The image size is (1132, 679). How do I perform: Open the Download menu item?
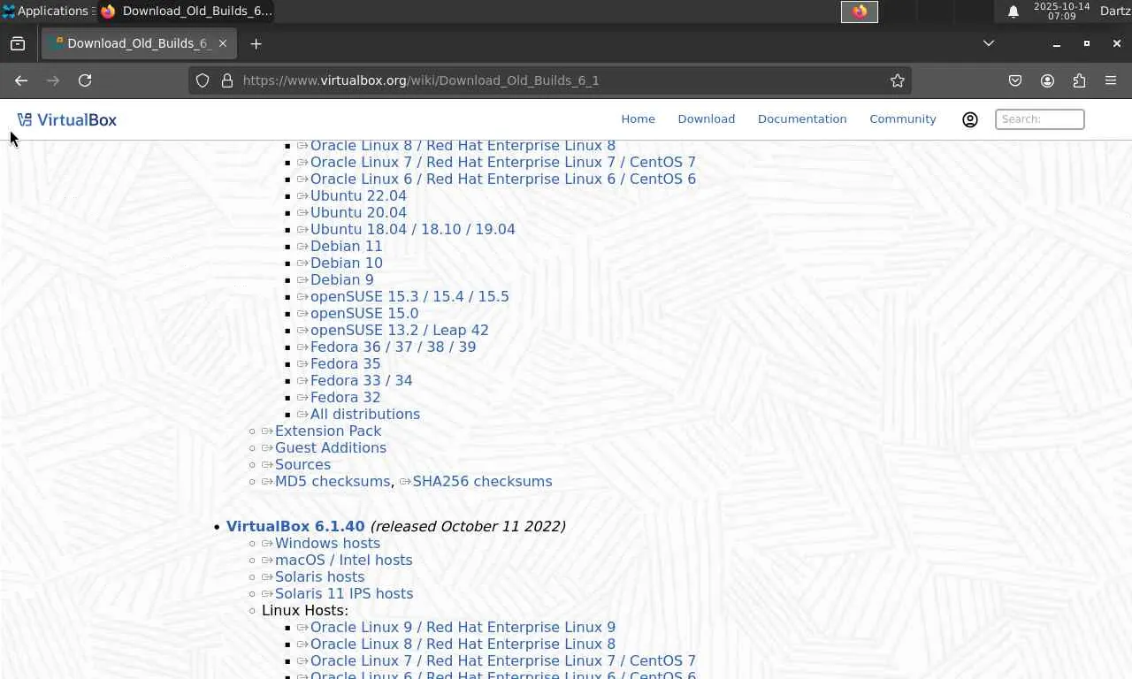click(706, 119)
